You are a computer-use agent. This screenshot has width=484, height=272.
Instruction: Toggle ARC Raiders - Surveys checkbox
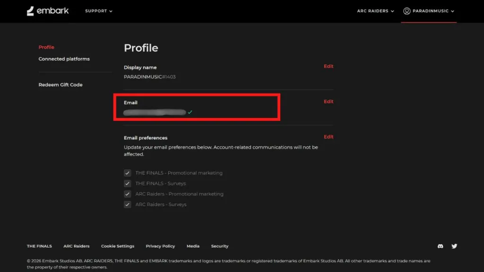(x=128, y=204)
